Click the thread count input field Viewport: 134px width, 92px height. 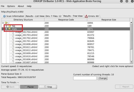(x=85, y=78)
